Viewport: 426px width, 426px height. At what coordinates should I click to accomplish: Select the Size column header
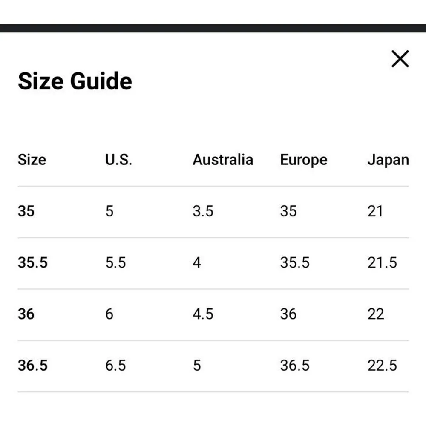pos(32,160)
